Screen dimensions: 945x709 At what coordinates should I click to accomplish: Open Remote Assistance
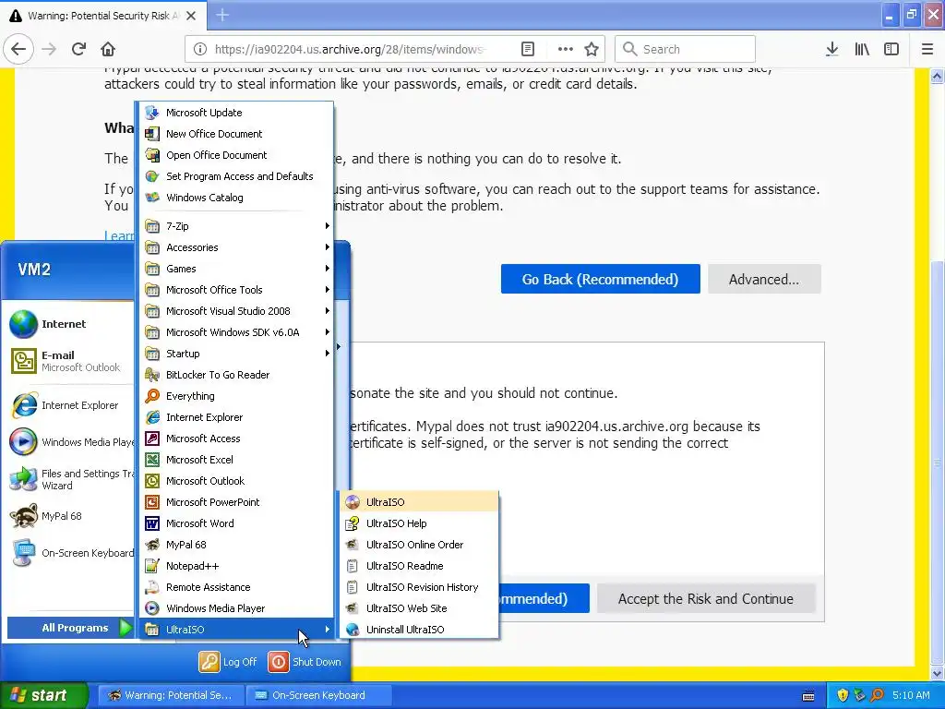click(236, 586)
